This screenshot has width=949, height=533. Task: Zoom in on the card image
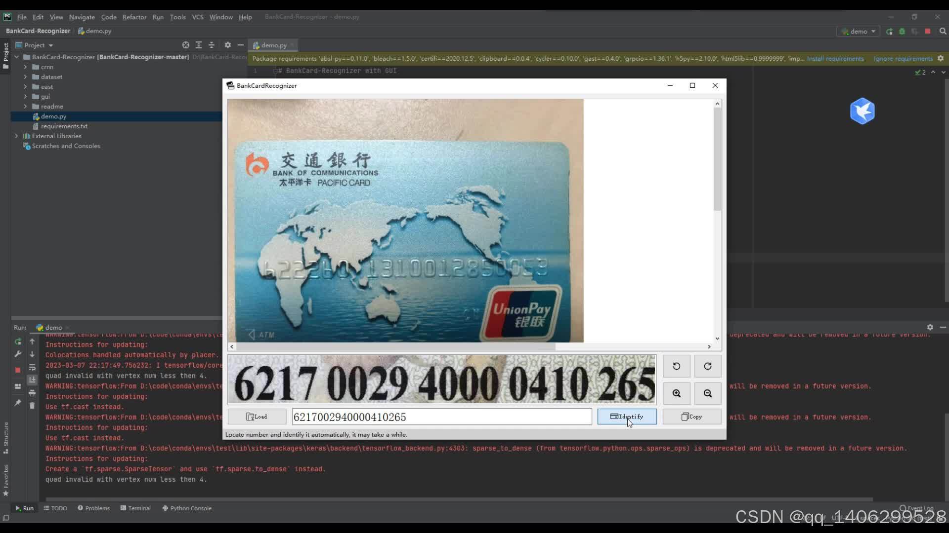click(677, 393)
